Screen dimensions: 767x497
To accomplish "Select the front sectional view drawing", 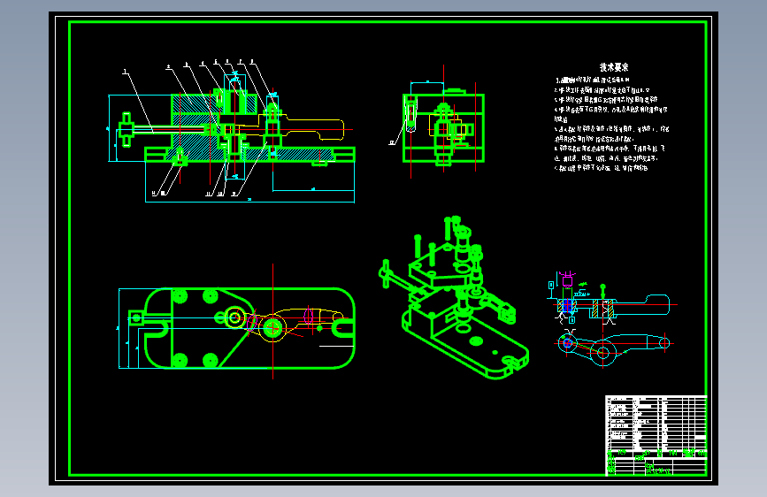I will (x=231, y=132).
